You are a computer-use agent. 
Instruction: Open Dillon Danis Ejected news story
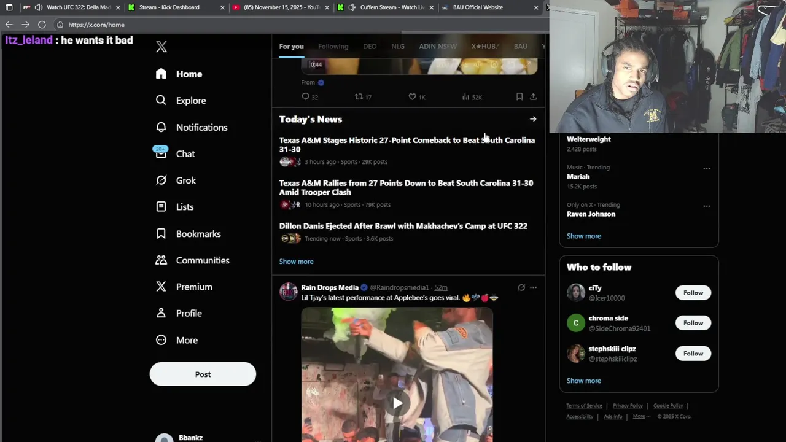point(403,226)
